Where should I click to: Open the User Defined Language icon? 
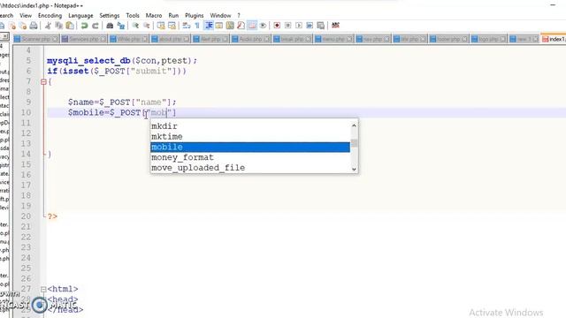(x=219, y=26)
